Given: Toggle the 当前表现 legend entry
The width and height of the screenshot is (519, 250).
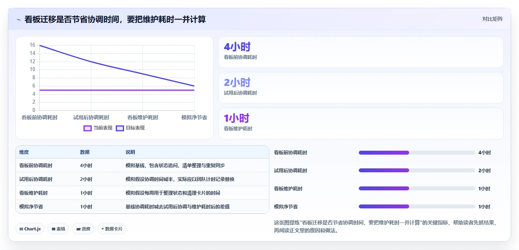Looking at the screenshot, I should click(98, 128).
